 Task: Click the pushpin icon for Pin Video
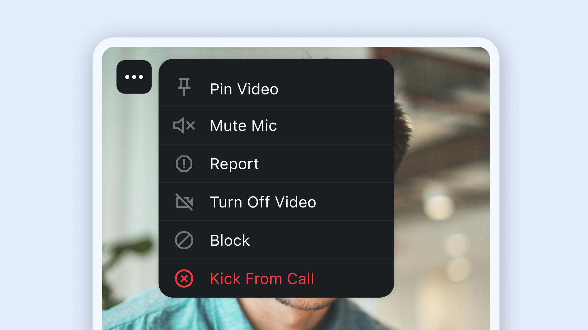point(184,87)
